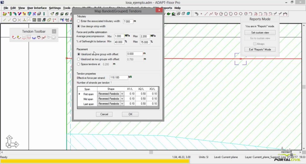Click the Min average precompression field
This screenshot has height=164, width=306.
click(119, 36)
